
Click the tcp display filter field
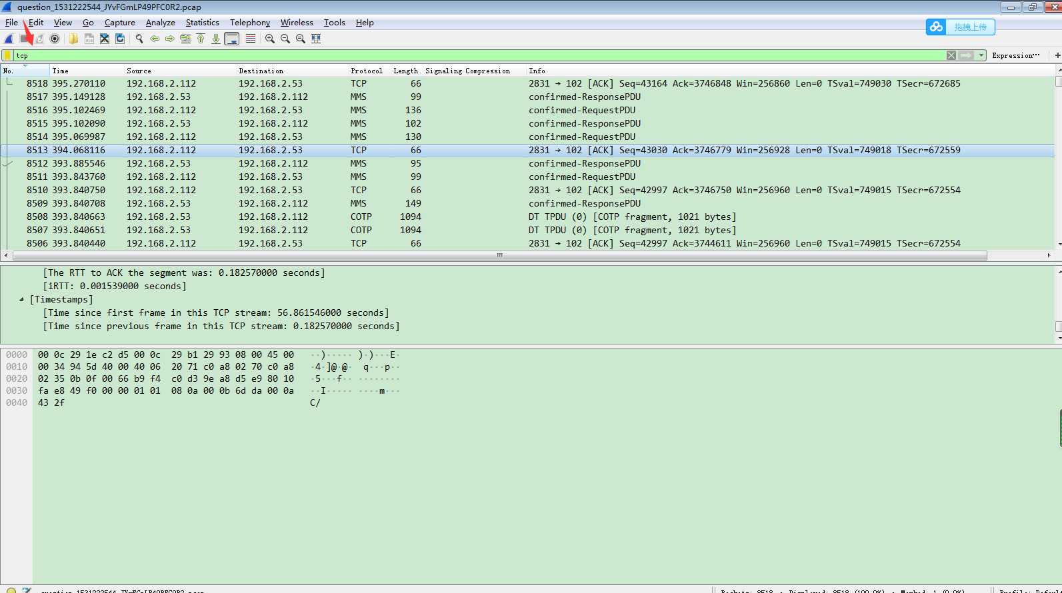pyautogui.click(x=480, y=55)
